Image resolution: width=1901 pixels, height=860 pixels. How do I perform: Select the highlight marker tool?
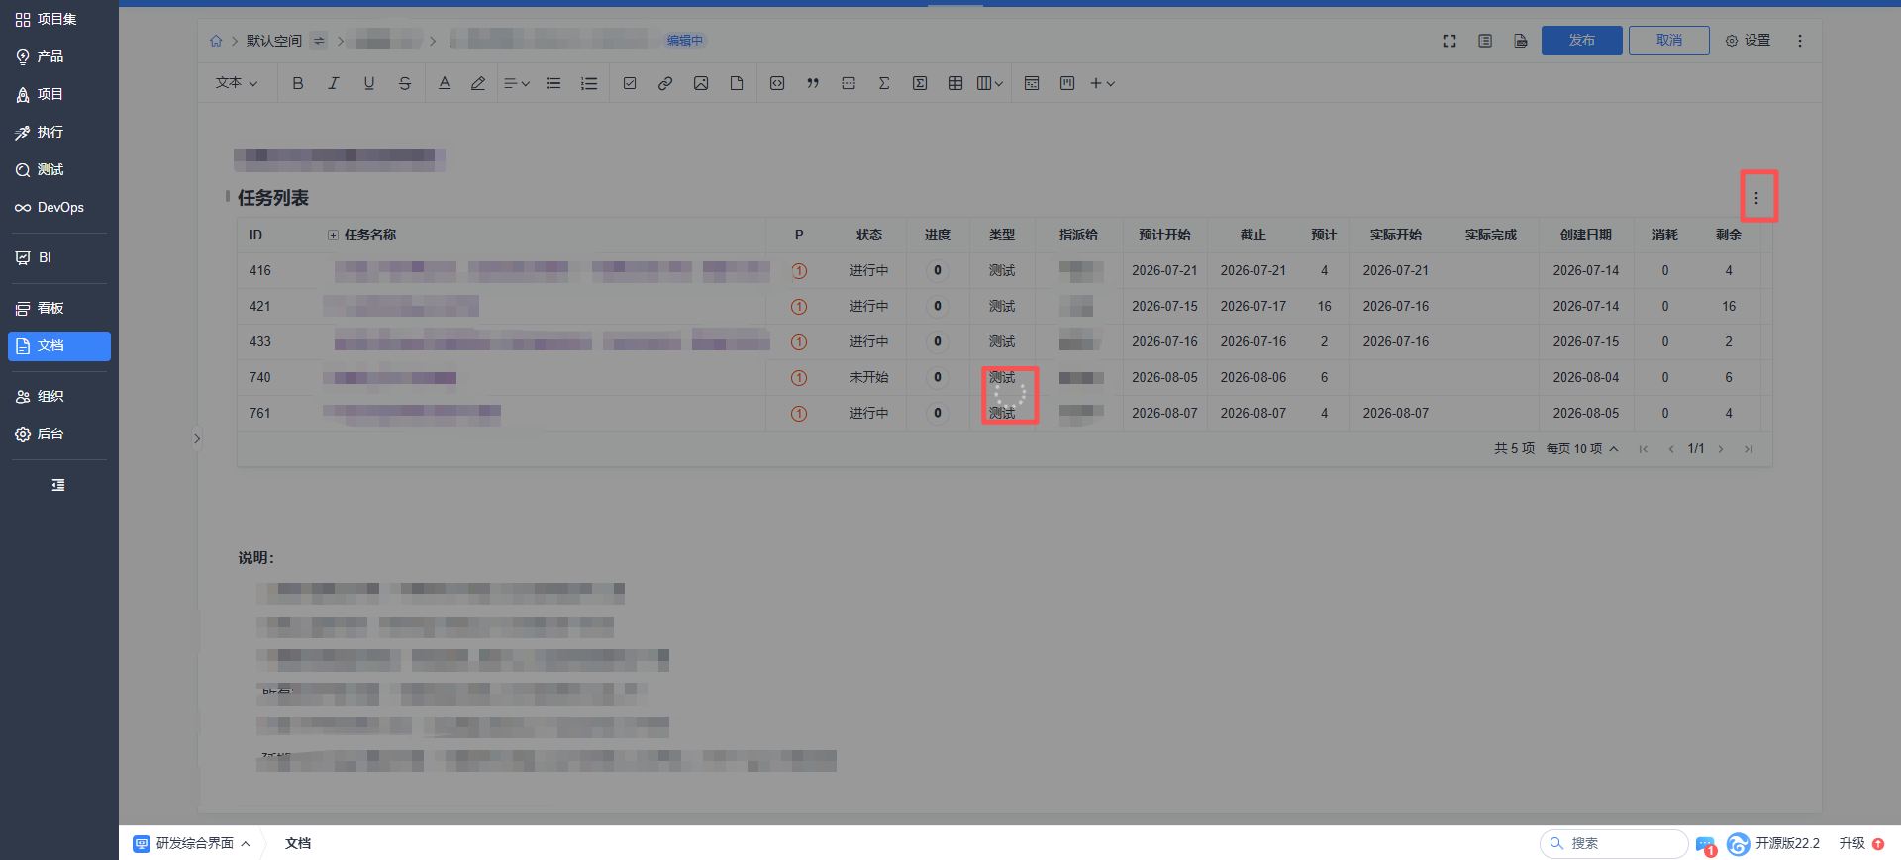(478, 83)
